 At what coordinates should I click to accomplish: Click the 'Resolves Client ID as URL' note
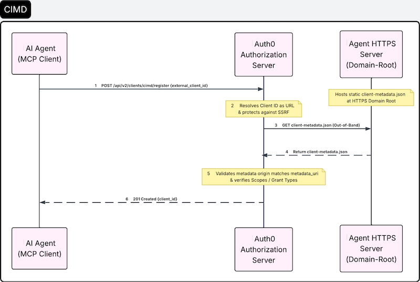[264, 109]
